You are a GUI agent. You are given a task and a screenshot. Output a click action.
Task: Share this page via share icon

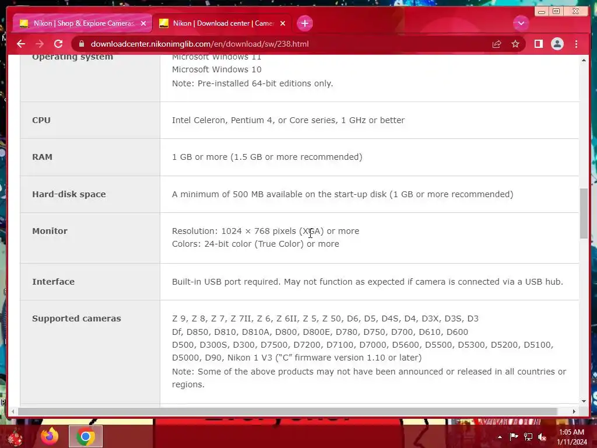coord(497,44)
